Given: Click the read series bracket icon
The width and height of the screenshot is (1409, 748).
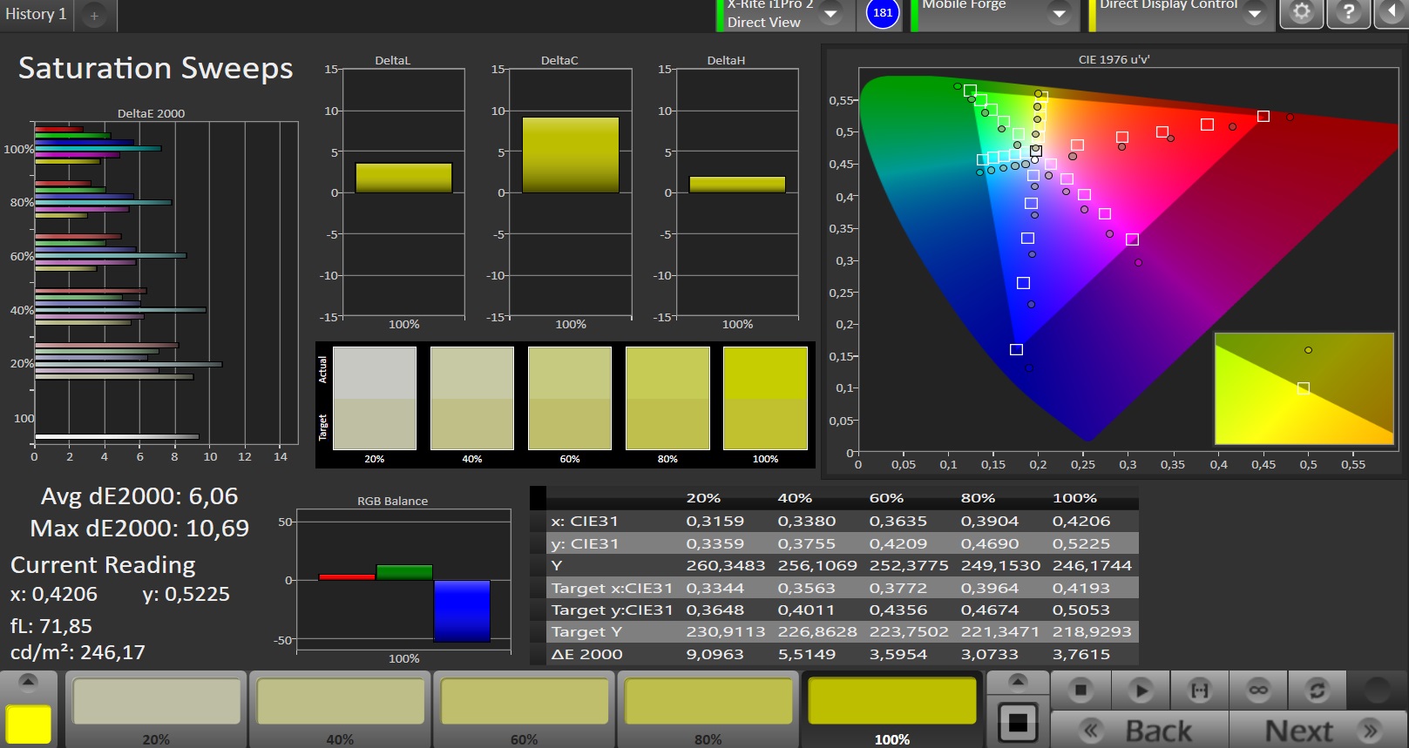Looking at the screenshot, I should (1200, 691).
